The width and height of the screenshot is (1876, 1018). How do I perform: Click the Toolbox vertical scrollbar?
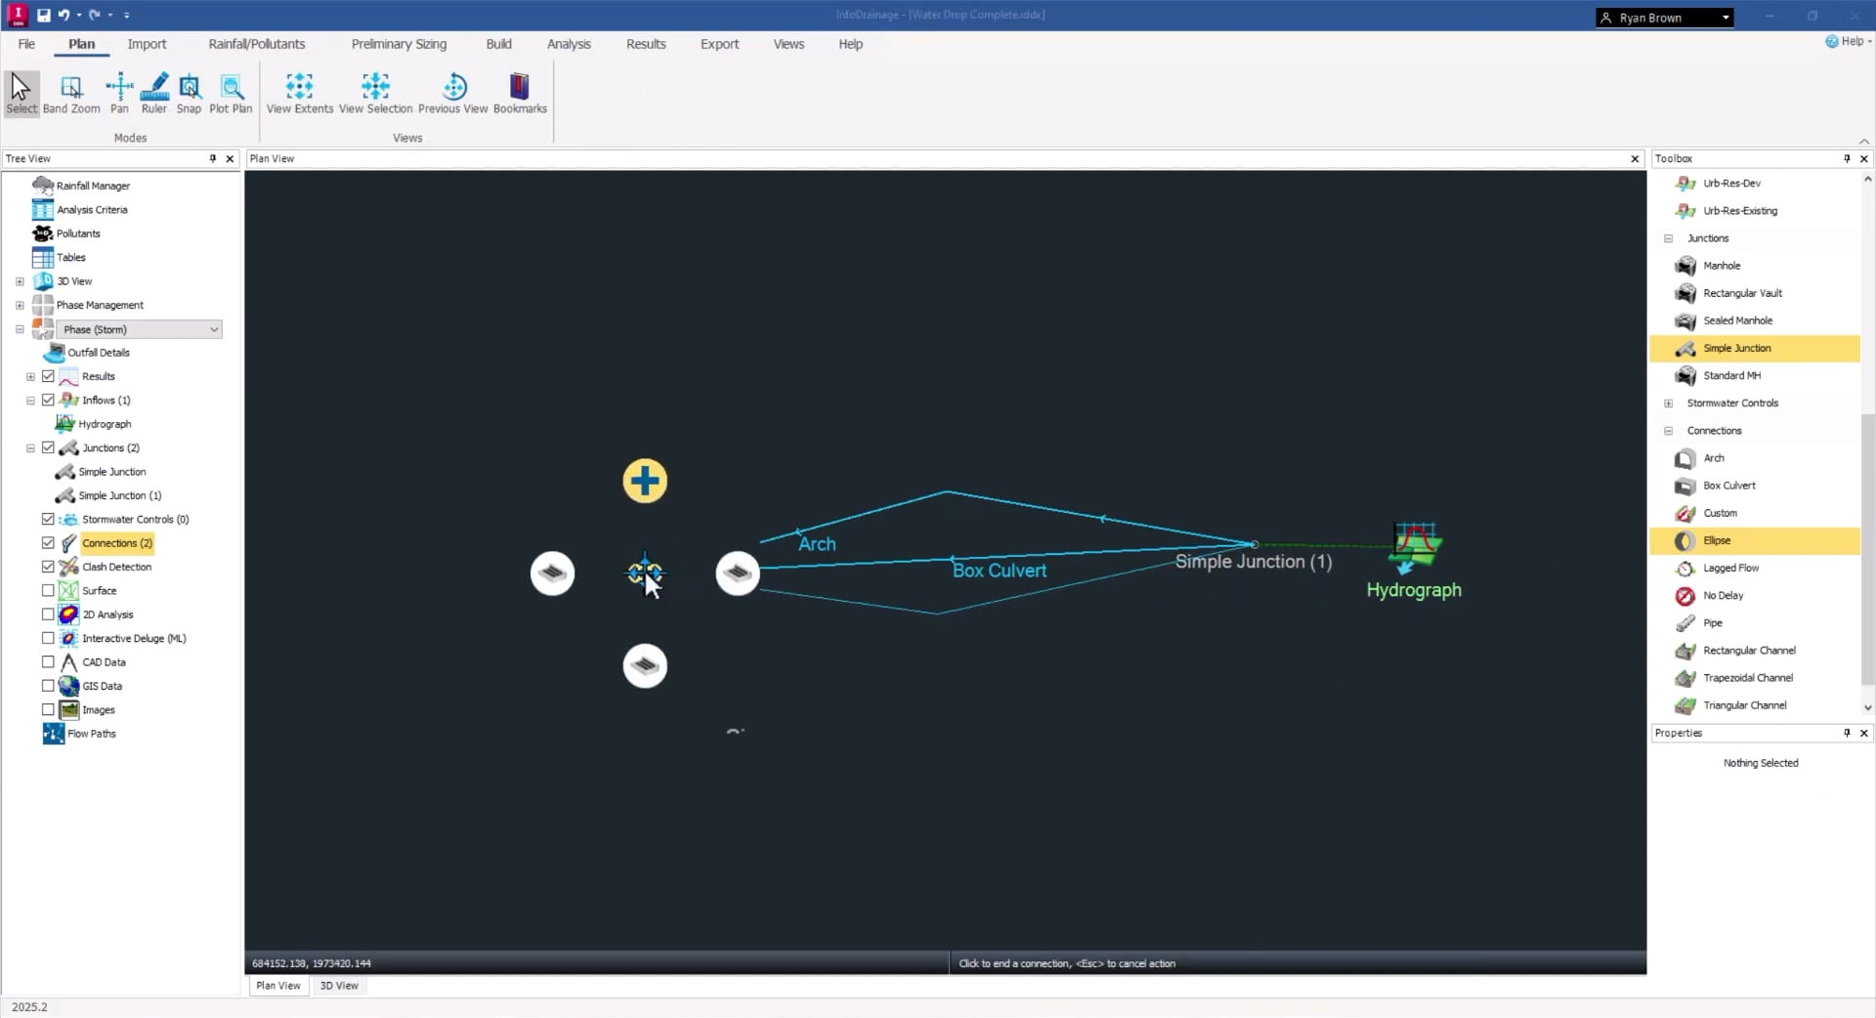(1867, 547)
